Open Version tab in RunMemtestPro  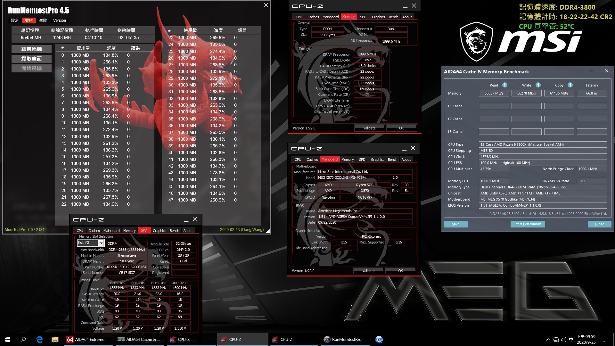(x=60, y=21)
